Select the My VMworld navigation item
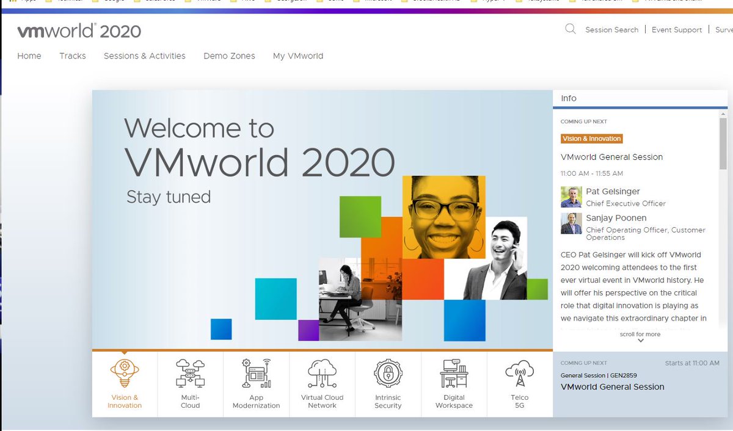 click(298, 56)
